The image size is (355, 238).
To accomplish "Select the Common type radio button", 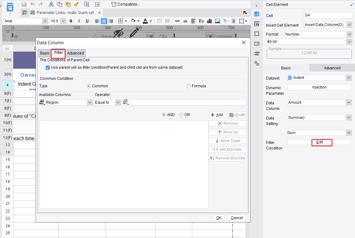I will [89, 86].
